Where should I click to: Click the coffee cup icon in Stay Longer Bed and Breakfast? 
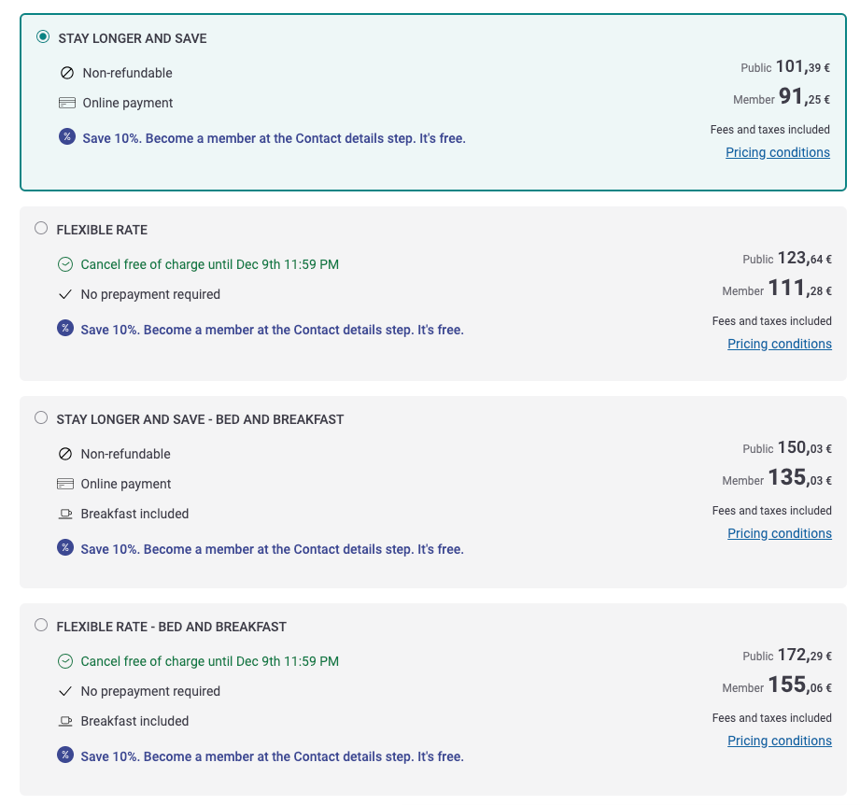click(x=65, y=515)
